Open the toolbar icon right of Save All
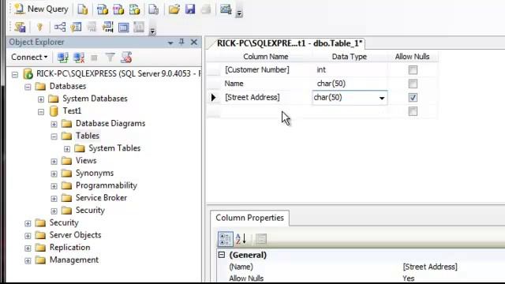Viewport: 505px width, 284px height. tap(226, 9)
